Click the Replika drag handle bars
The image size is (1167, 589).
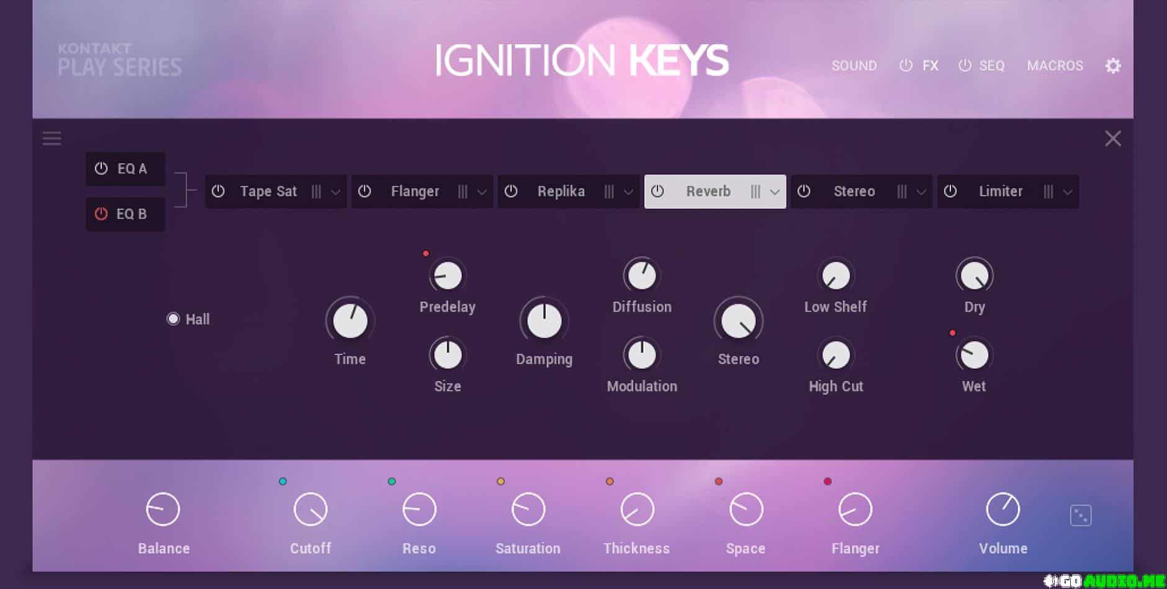(x=609, y=192)
